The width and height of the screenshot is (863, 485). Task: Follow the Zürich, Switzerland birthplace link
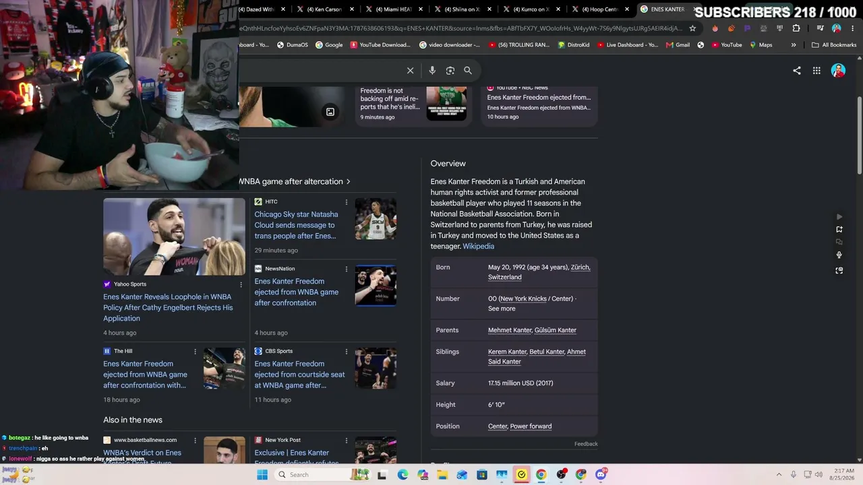tap(539, 272)
